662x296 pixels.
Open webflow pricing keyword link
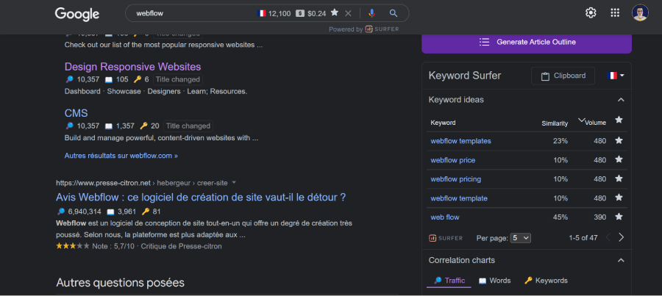[455, 179]
